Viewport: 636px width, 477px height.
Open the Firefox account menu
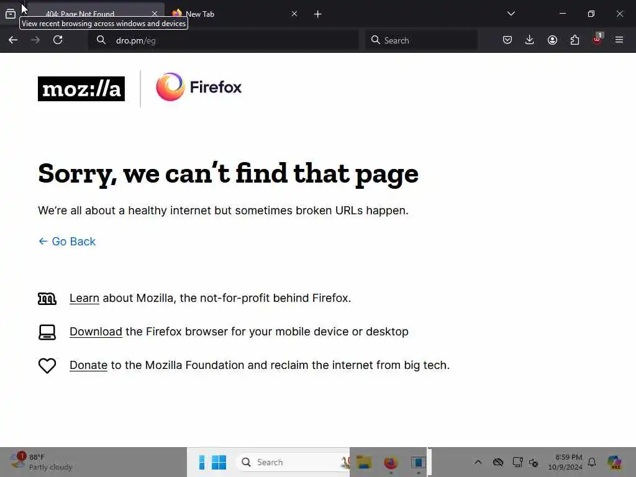click(x=552, y=40)
